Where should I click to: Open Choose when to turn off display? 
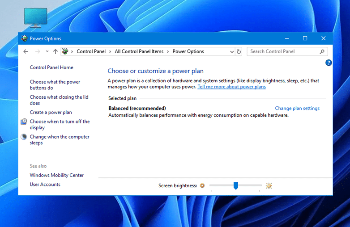pyautogui.click(x=60, y=125)
